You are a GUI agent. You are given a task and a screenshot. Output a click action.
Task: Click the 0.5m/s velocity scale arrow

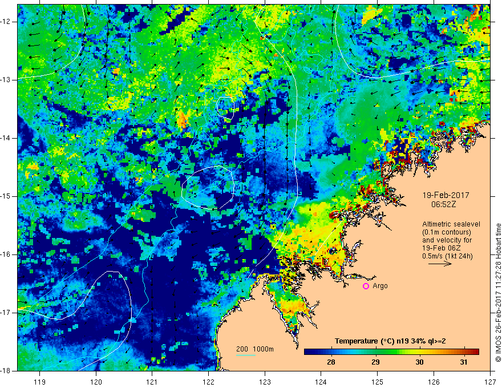pyautogui.click(x=440, y=264)
